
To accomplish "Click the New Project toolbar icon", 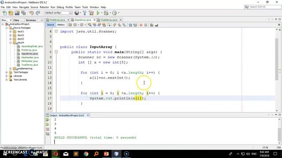I will 11,13.
